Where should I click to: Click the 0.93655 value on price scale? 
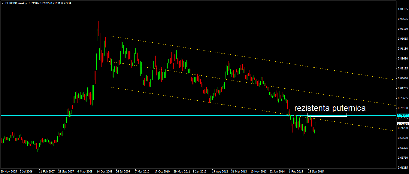click(x=403, y=39)
